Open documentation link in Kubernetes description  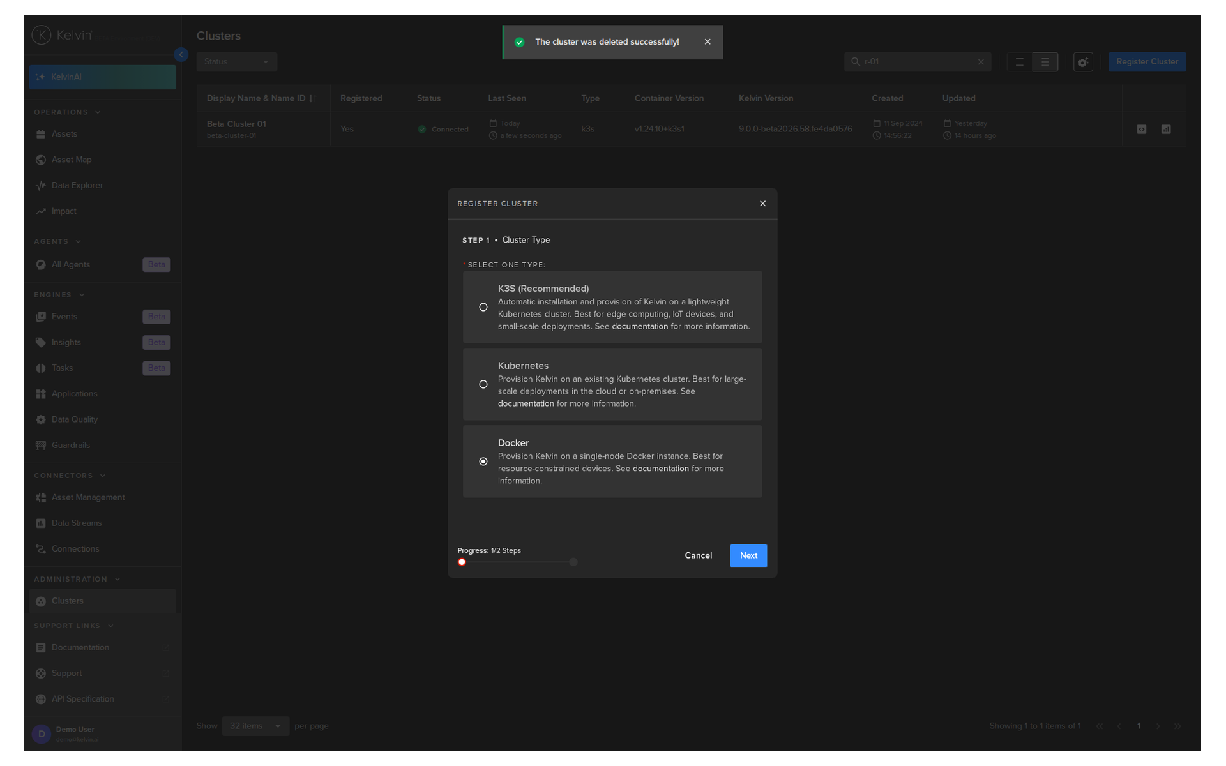pos(526,403)
